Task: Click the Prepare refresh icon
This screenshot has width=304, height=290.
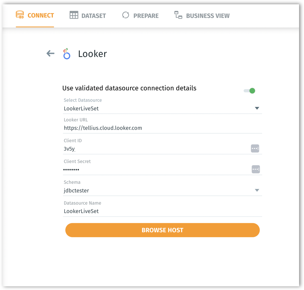Action: (x=126, y=15)
